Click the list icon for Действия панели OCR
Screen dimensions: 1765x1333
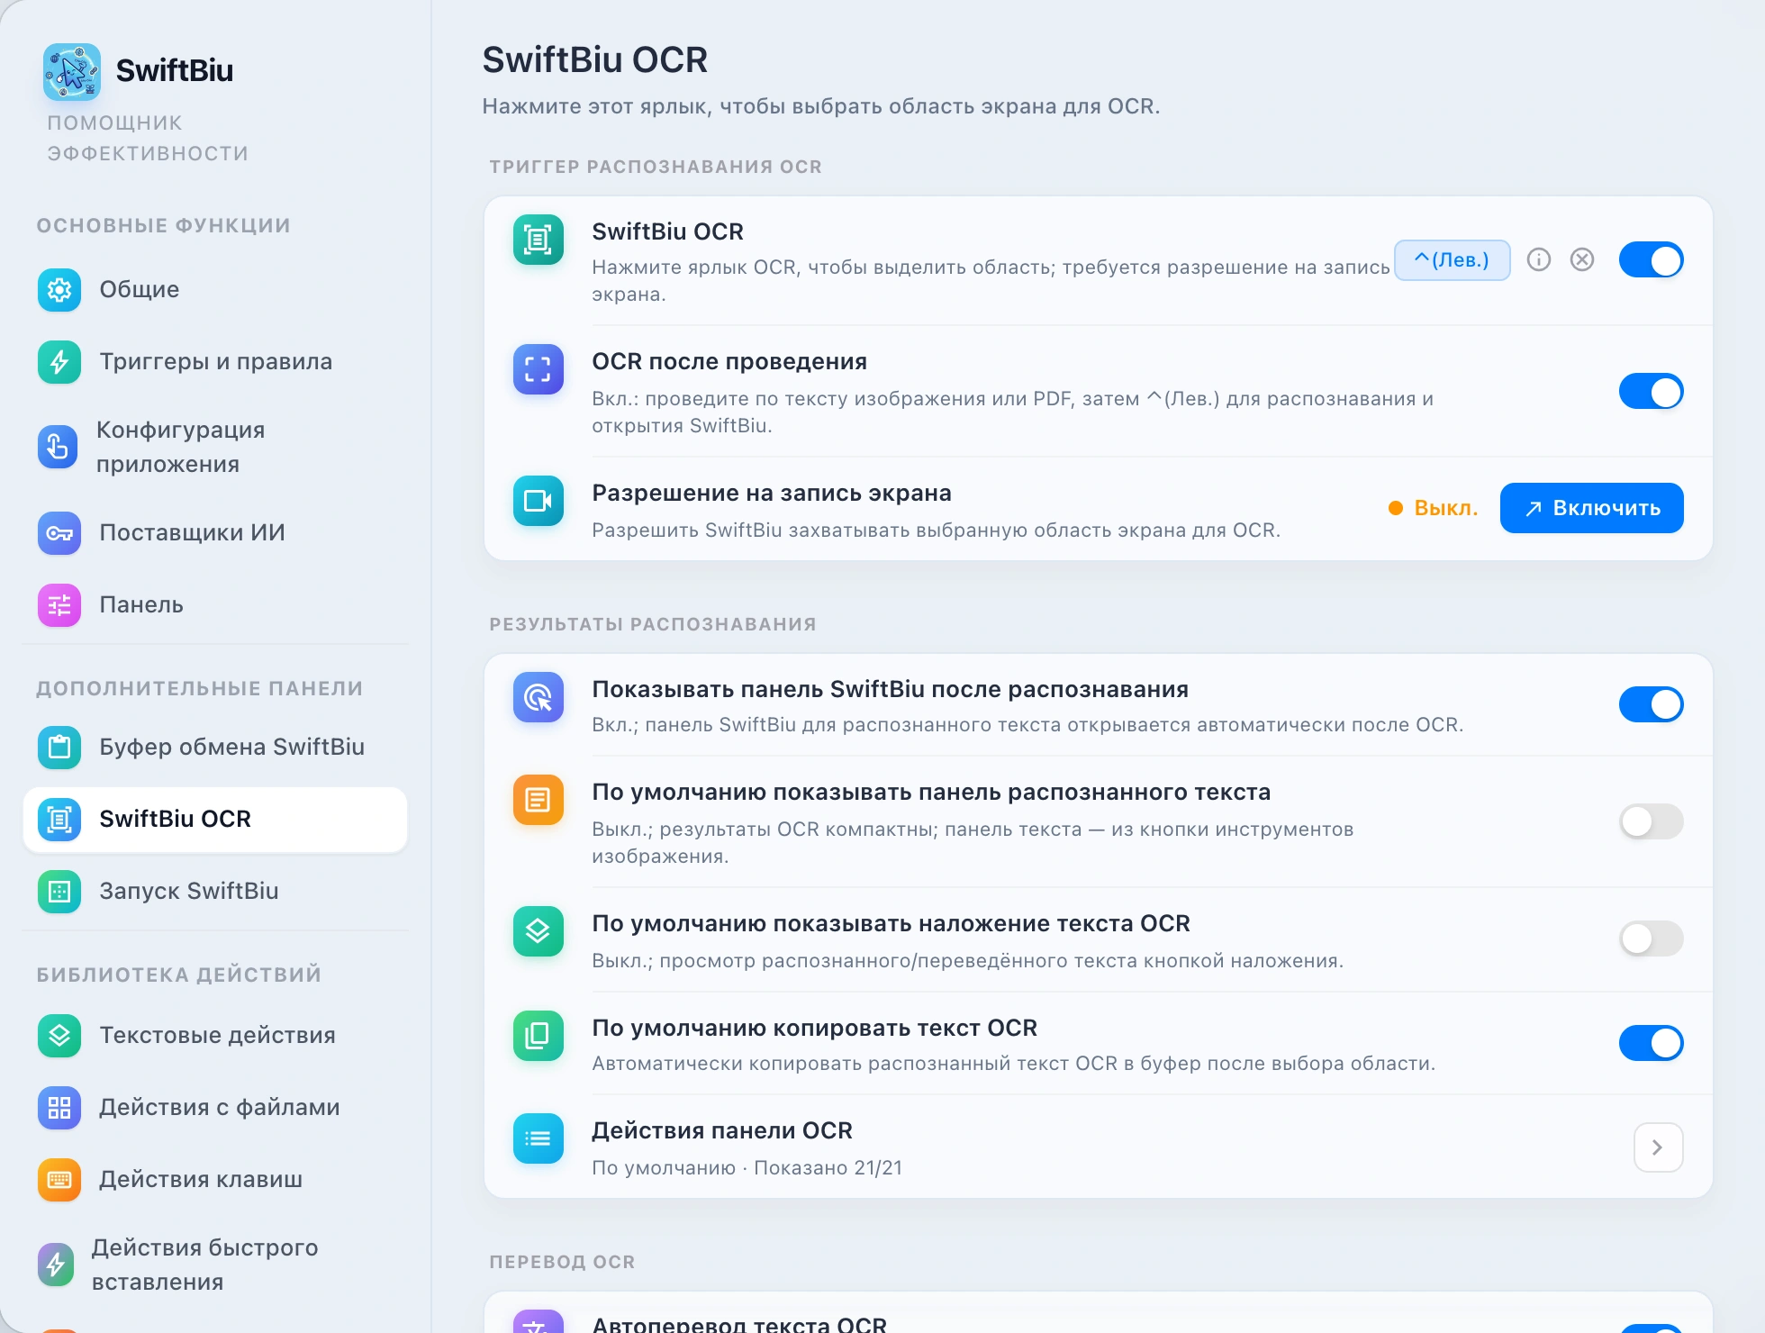pyautogui.click(x=539, y=1138)
